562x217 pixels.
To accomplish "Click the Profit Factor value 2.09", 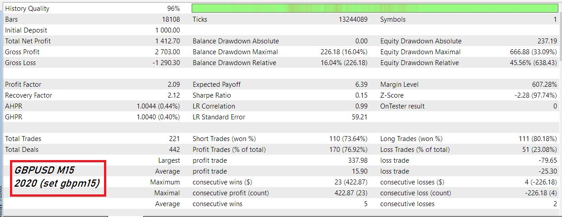I will point(174,85).
